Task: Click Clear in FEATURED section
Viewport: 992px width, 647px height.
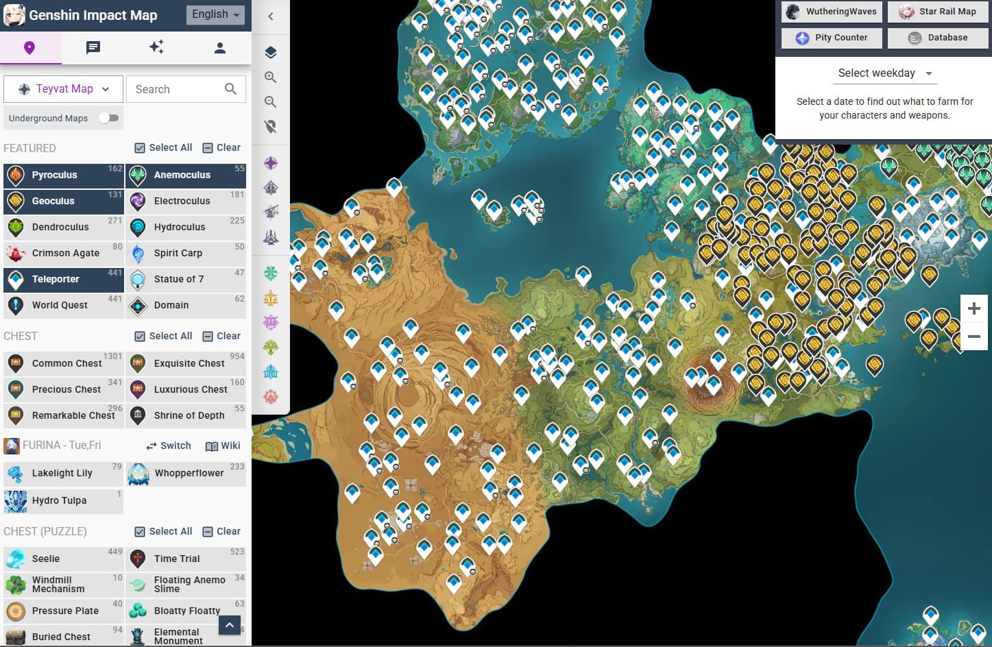Action: [221, 148]
